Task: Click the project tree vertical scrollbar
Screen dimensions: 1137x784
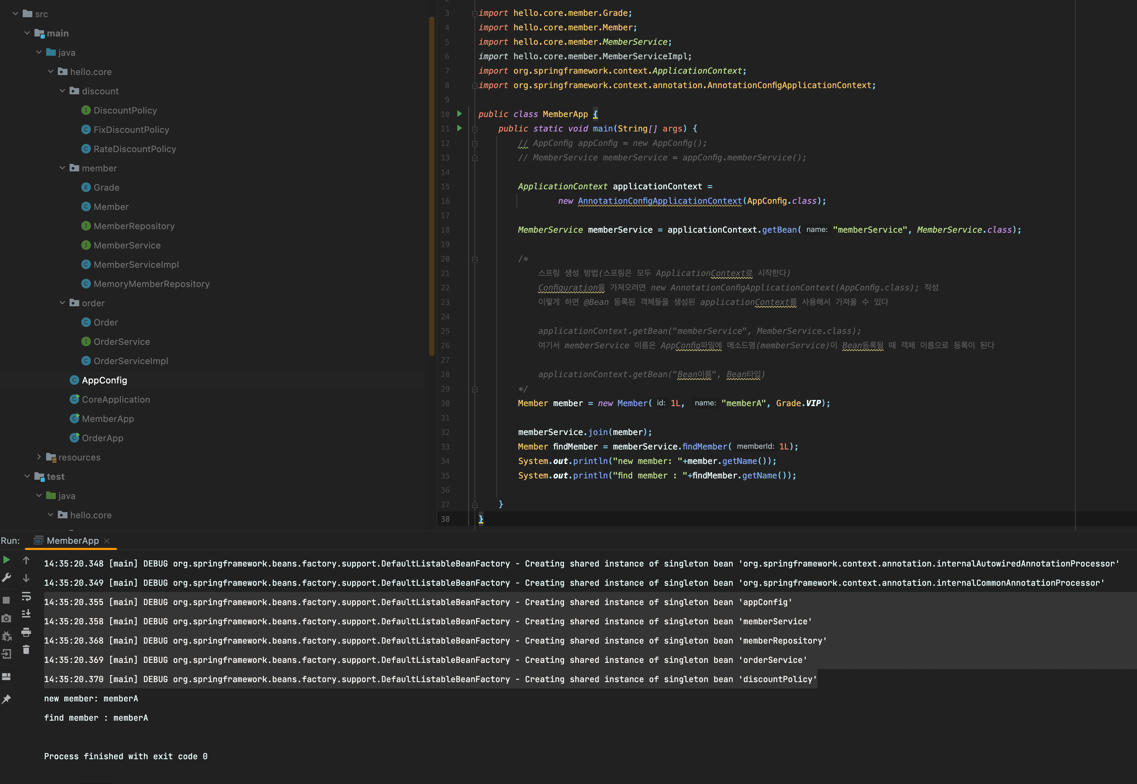Action: (431, 186)
